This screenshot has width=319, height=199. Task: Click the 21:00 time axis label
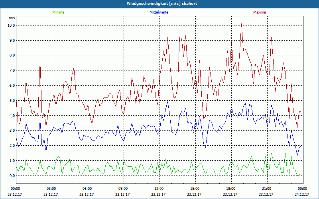[266, 189]
